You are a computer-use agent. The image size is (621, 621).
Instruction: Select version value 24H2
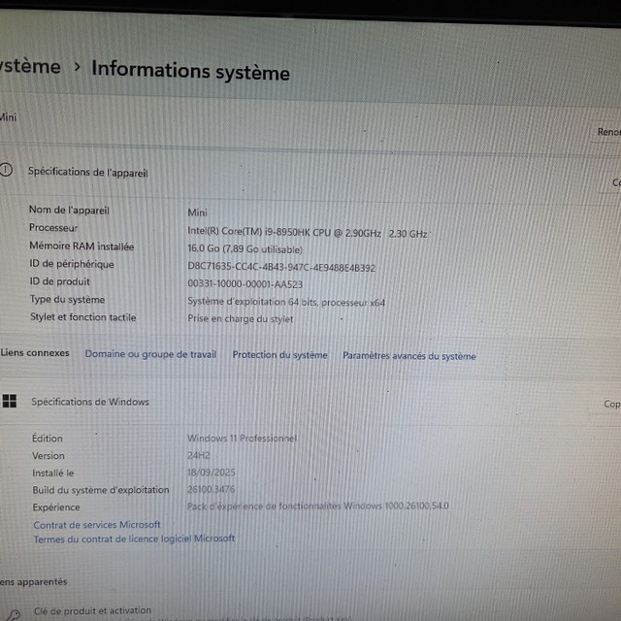coord(198,455)
